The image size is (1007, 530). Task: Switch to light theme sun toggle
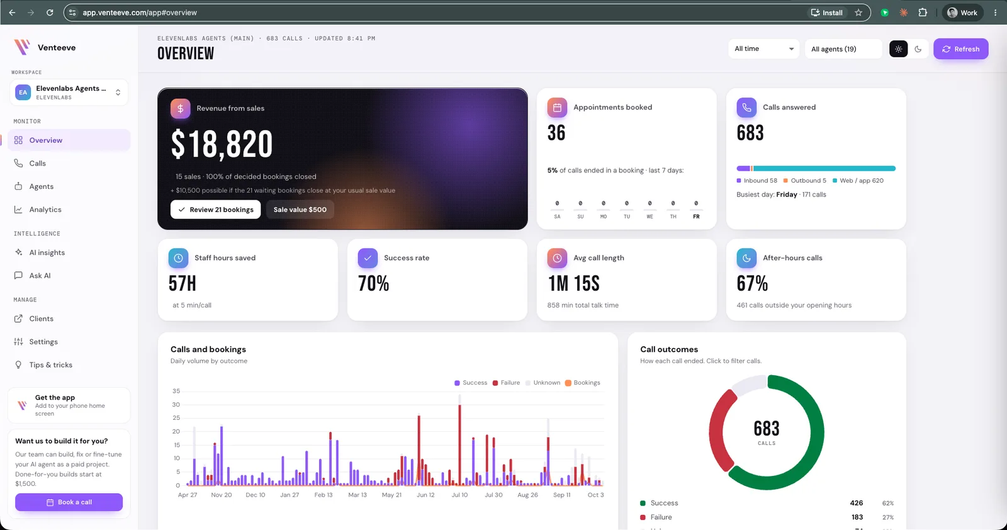point(898,49)
